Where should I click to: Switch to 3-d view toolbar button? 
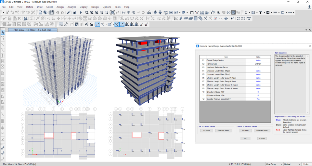pyautogui.click(x=123, y=12)
